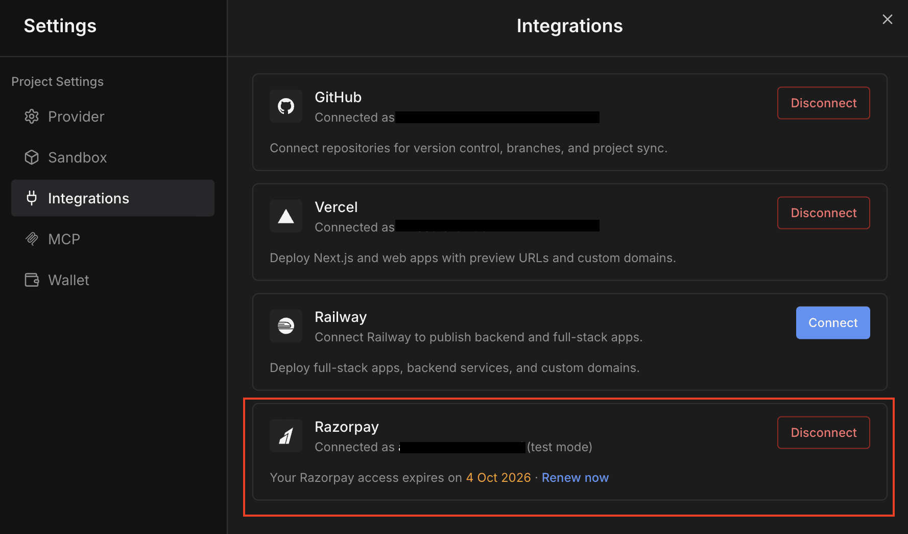Image resolution: width=908 pixels, height=534 pixels.
Task: Open Provider settings section
Action: click(x=113, y=117)
